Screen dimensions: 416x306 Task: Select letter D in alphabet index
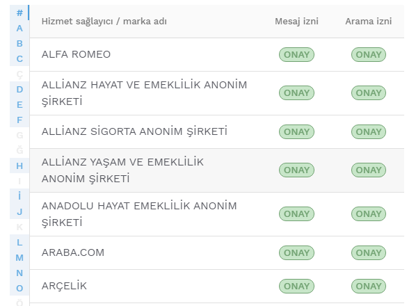coord(19,89)
